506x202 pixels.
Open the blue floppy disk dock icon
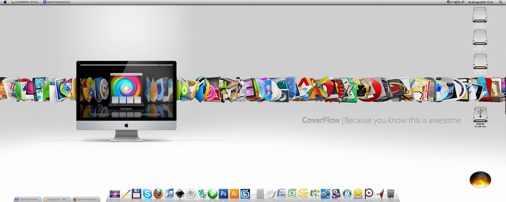136,194
